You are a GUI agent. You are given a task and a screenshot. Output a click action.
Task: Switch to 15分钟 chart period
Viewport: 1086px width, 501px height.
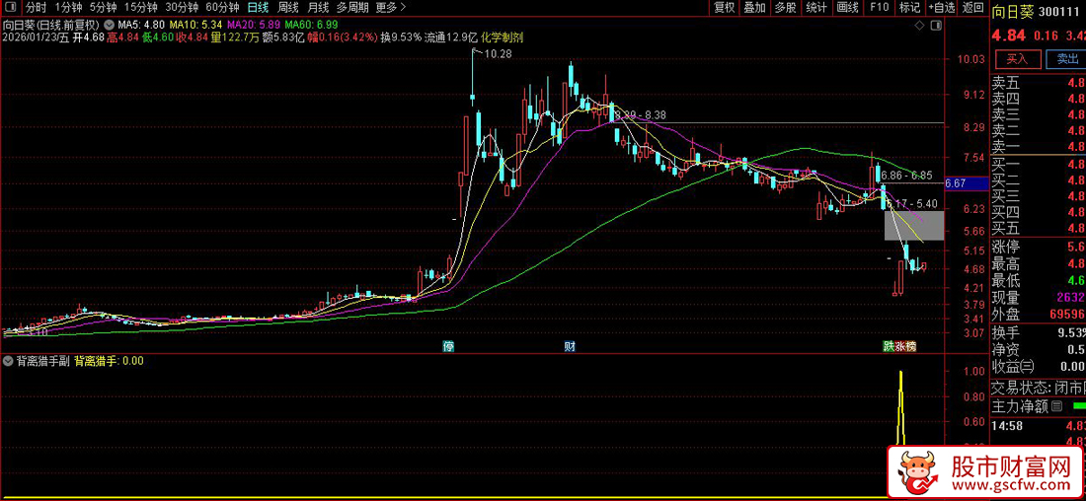pos(141,8)
